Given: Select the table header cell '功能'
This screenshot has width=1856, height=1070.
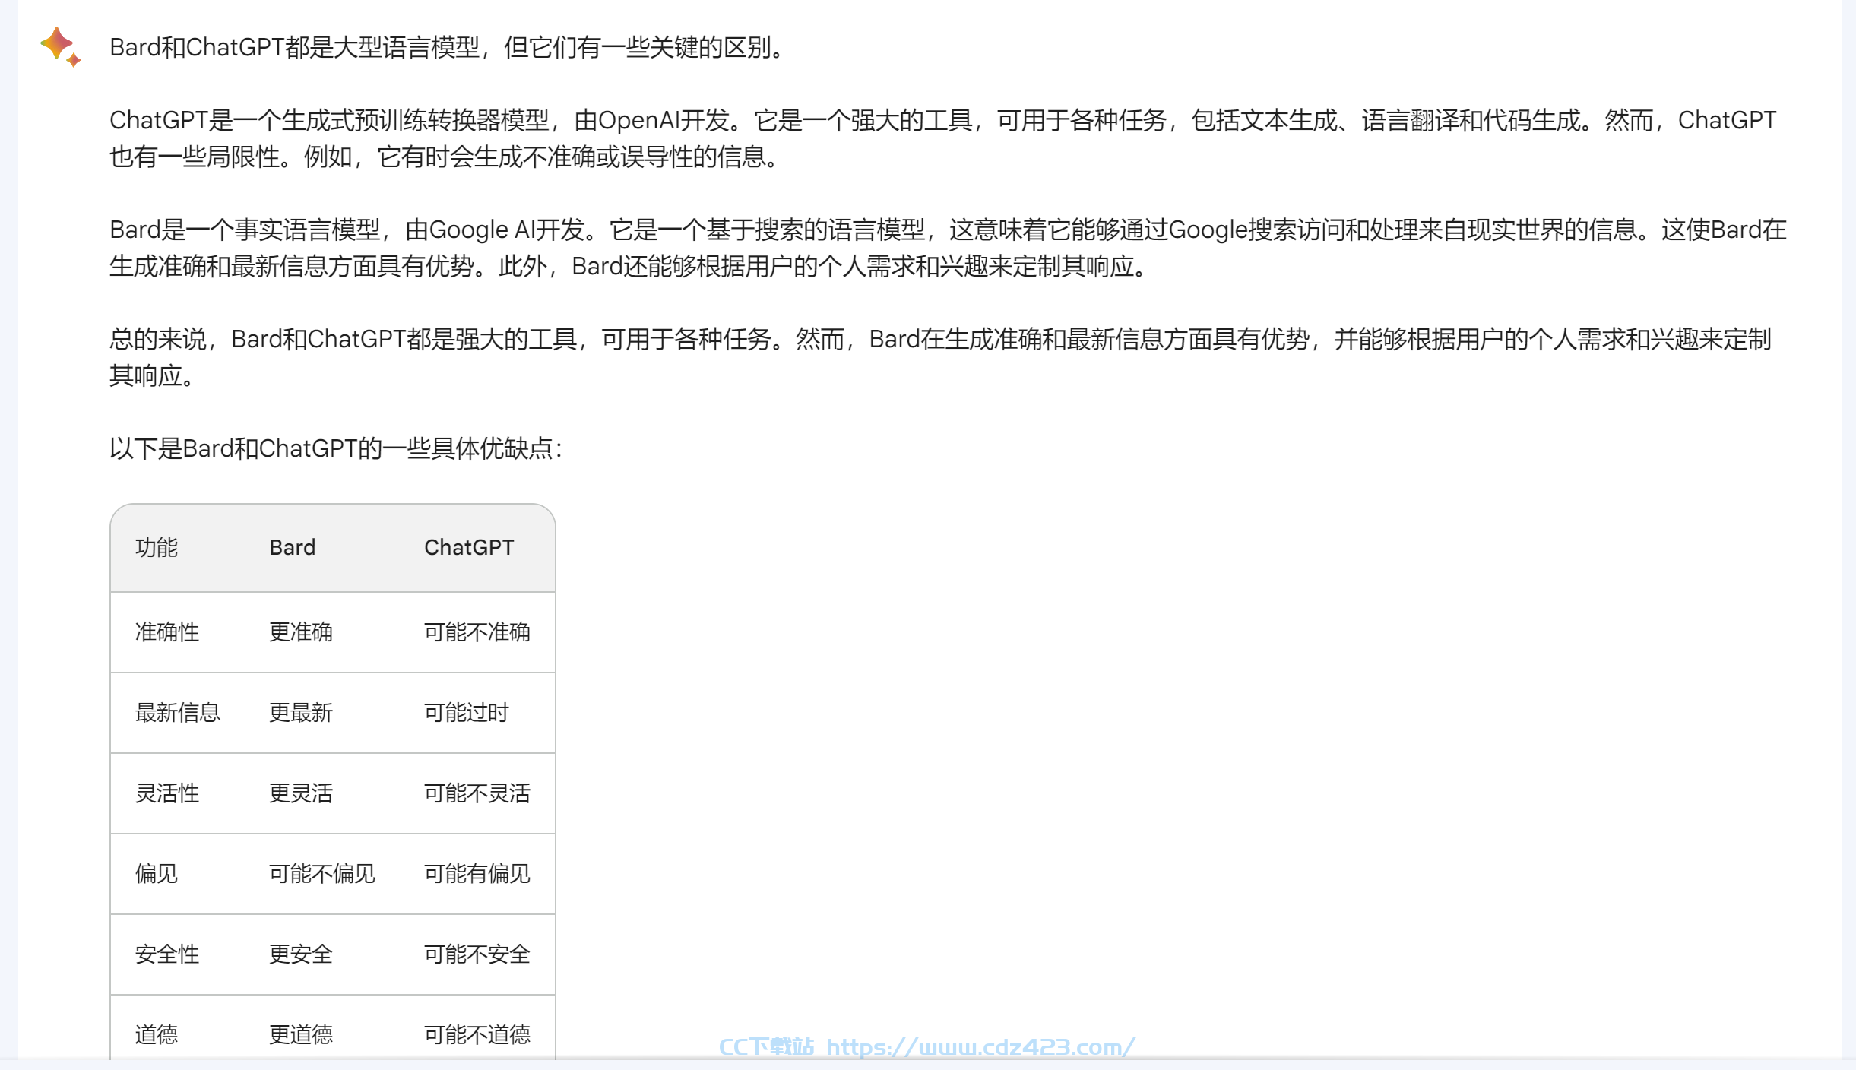Looking at the screenshot, I should point(157,547).
